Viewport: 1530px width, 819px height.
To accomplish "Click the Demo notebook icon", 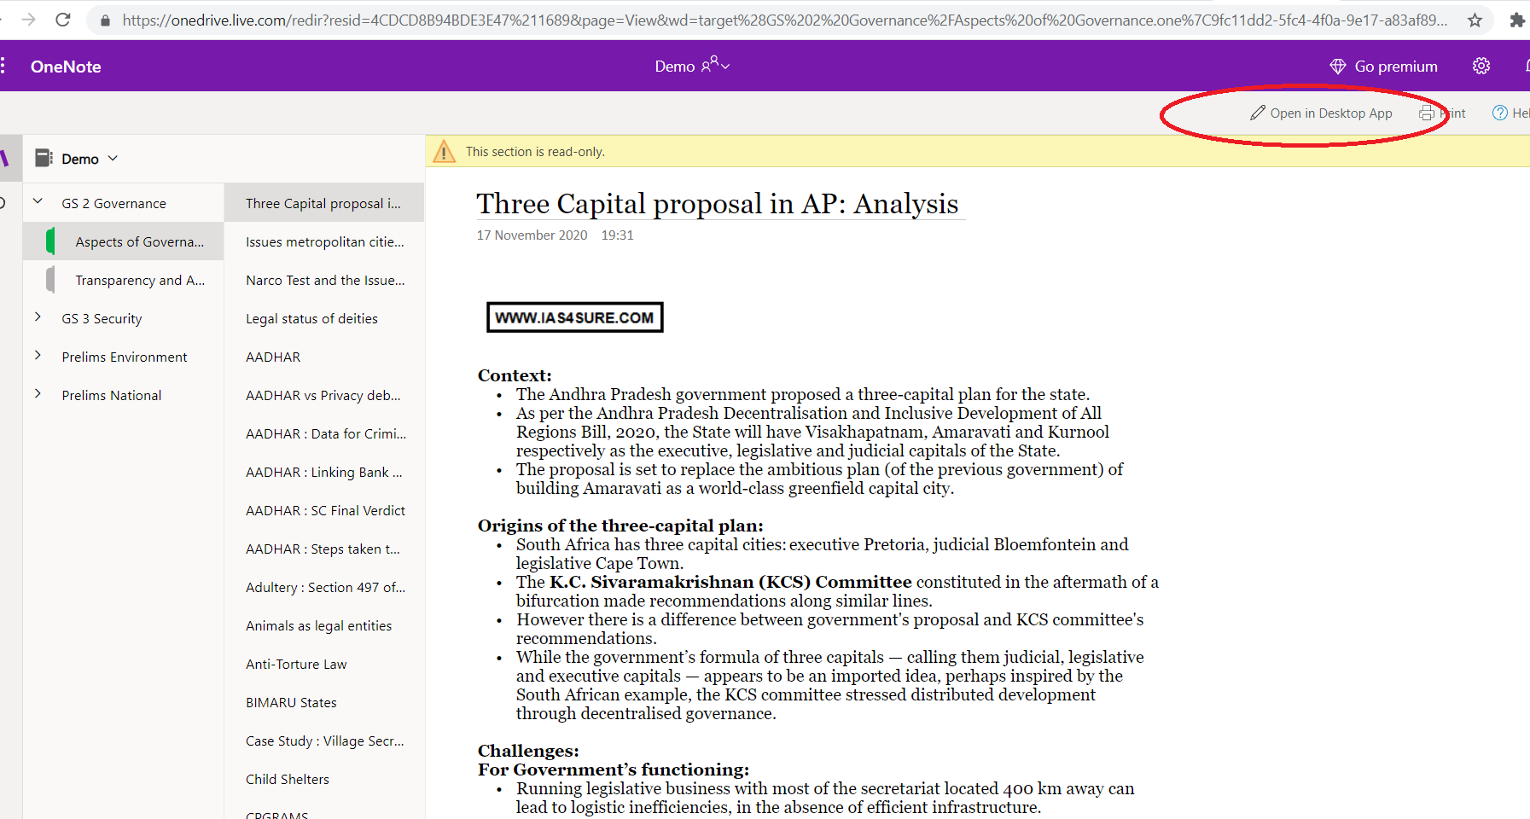I will click(44, 158).
